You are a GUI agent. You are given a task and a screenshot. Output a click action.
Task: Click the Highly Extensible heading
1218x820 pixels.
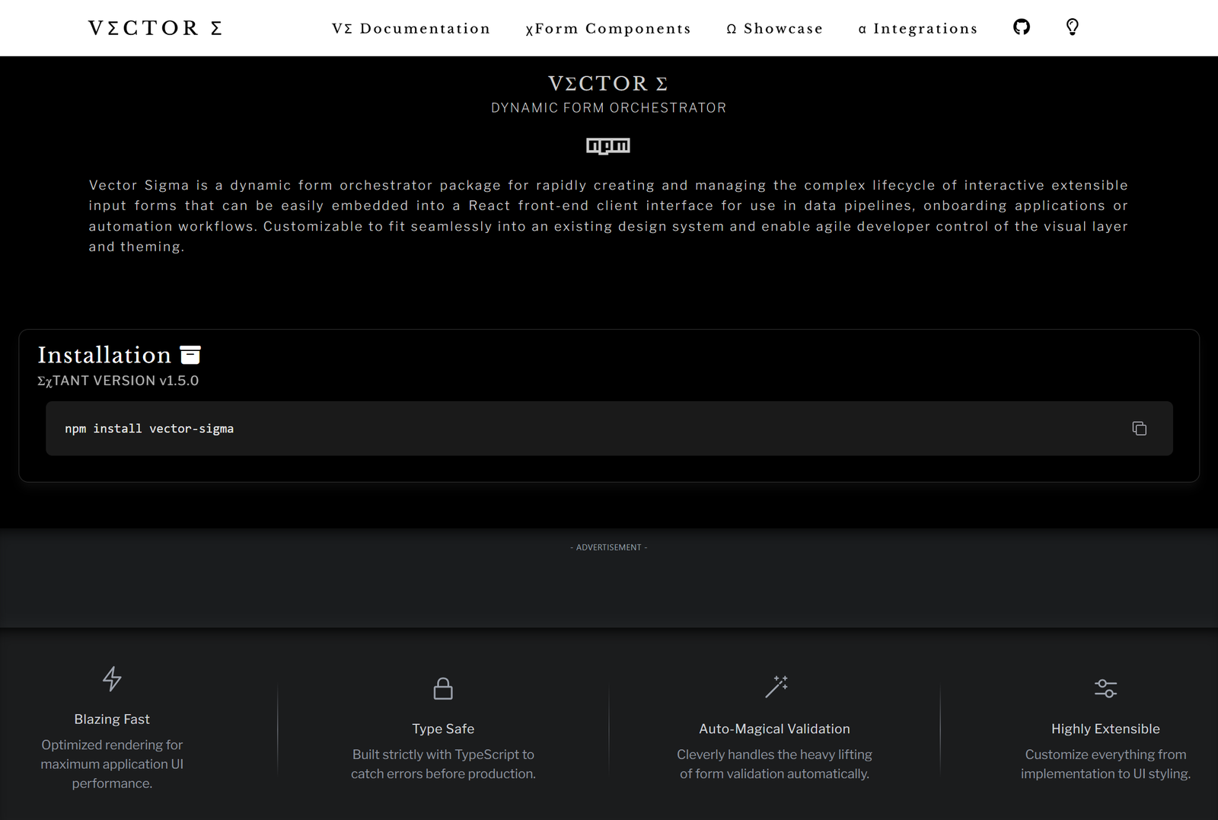[x=1105, y=729]
